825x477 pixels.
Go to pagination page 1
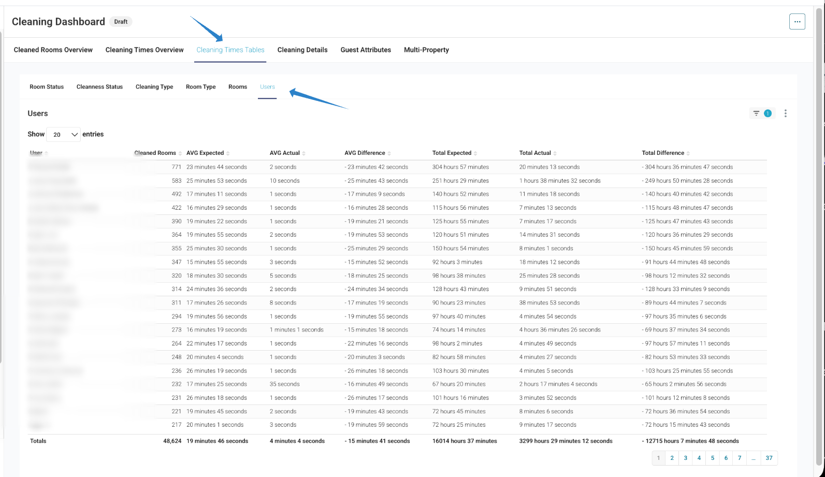pos(659,458)
